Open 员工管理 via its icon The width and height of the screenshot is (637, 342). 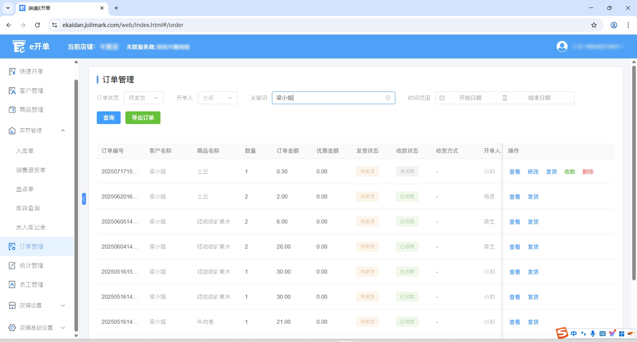(x=12, y=285)
